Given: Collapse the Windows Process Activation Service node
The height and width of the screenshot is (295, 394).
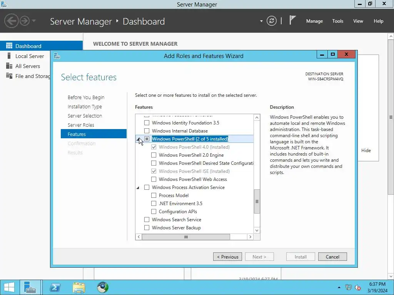Looking at the screenshot, I should (138, 187).
